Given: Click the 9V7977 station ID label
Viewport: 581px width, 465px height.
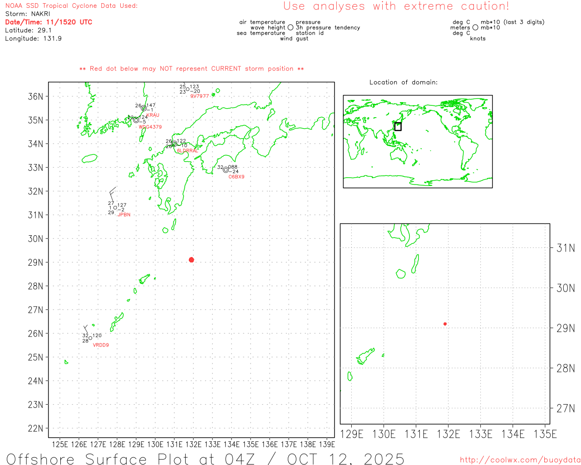Looking at the screenshot, I should tap(200, 96).
